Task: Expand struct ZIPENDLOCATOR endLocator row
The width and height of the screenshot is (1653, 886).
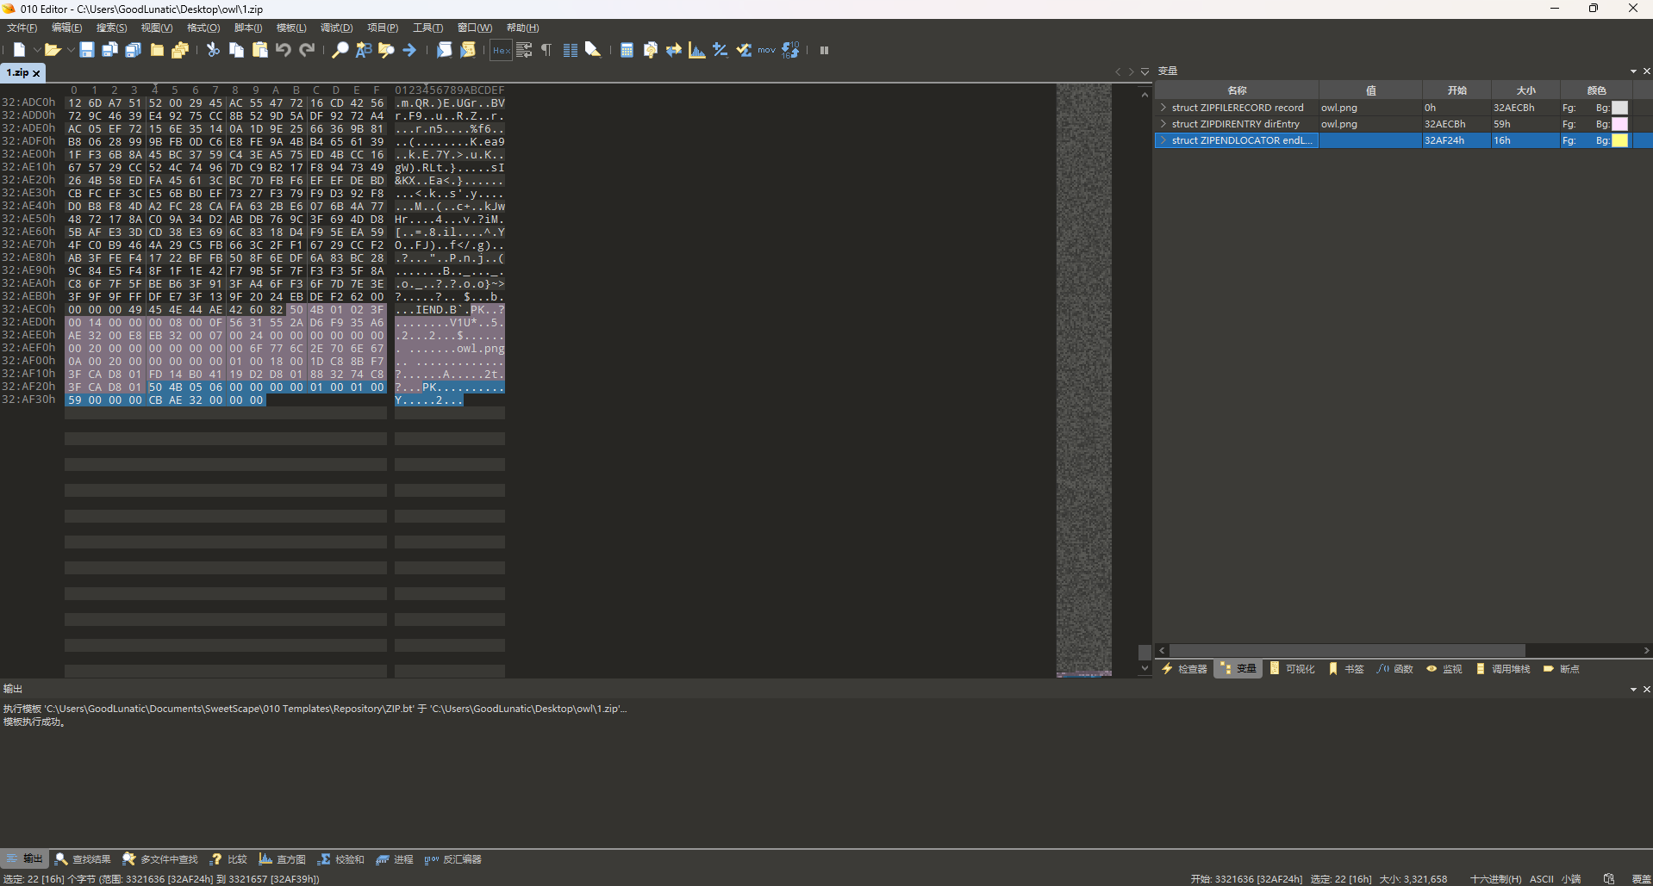Action: (x=1163, y=140)
